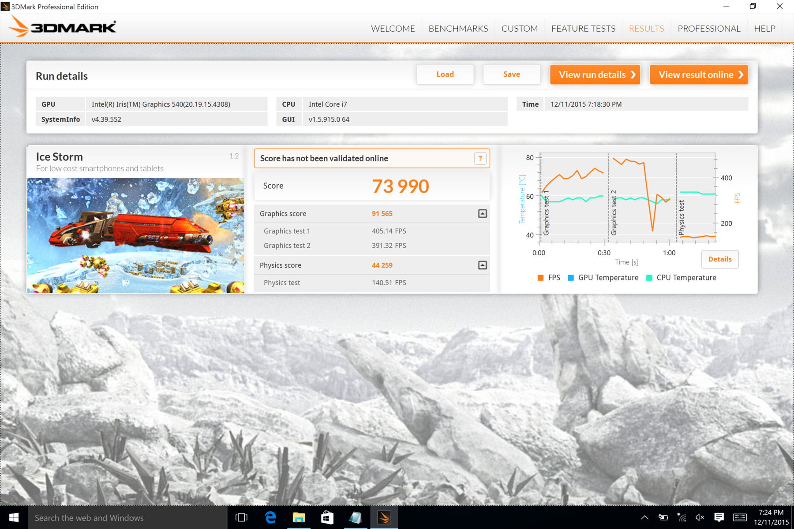This screenshot has width=794, height=529.
Task: Click the muted volume tray icon
Action: (700, 518)
